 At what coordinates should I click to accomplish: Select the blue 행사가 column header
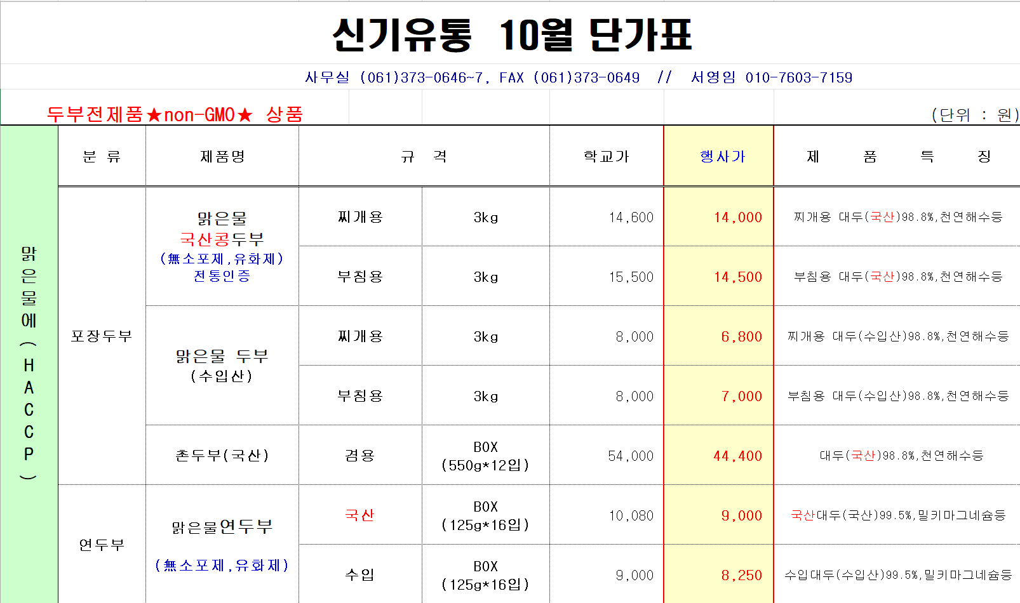pos(722,156)
